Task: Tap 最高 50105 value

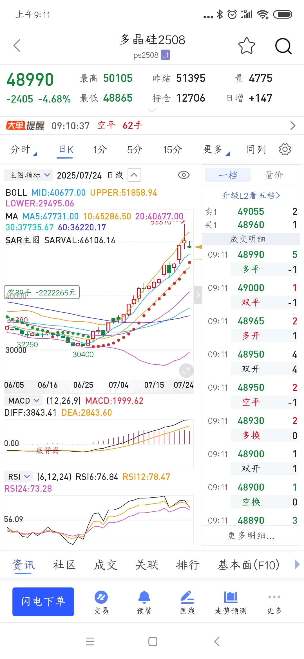Action: tap(118, 78)
